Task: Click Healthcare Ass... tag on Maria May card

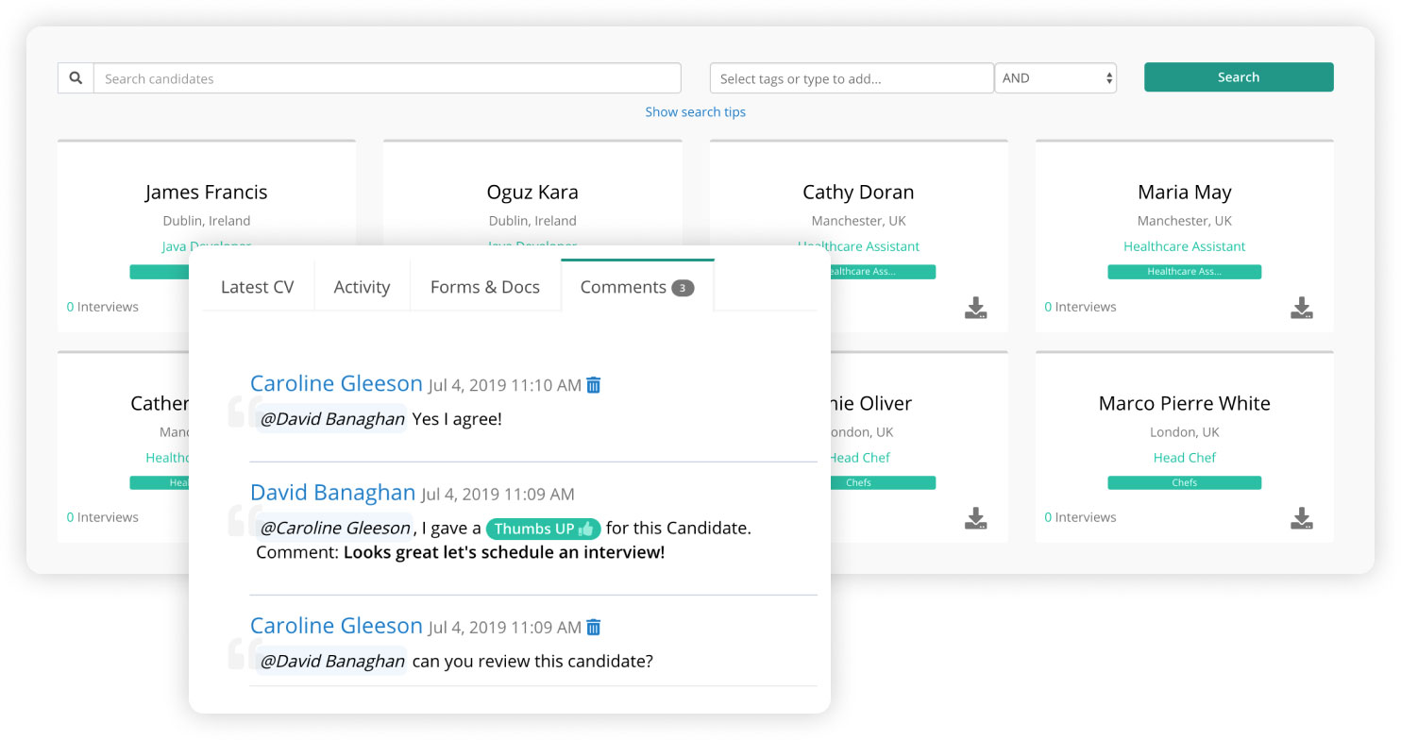Action: pyautogui.click(x=1185, y=272)
